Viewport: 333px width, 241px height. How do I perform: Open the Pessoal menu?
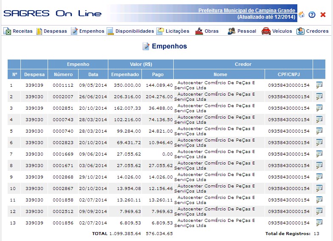pyautogui.click(x=246, y=31)
